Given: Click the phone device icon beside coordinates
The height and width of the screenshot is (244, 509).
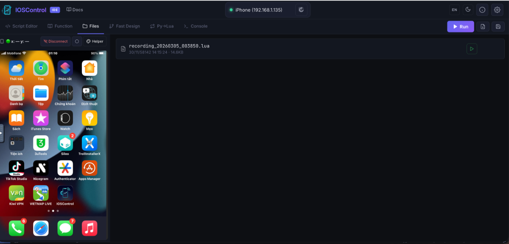Looking at the screenshot, I should (2, 41).
